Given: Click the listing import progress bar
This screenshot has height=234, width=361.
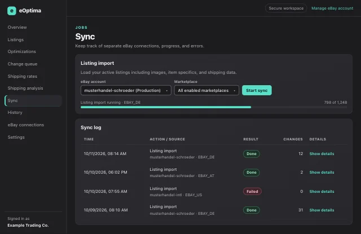Looking at the screenshot, I should [x=214, y=107].
